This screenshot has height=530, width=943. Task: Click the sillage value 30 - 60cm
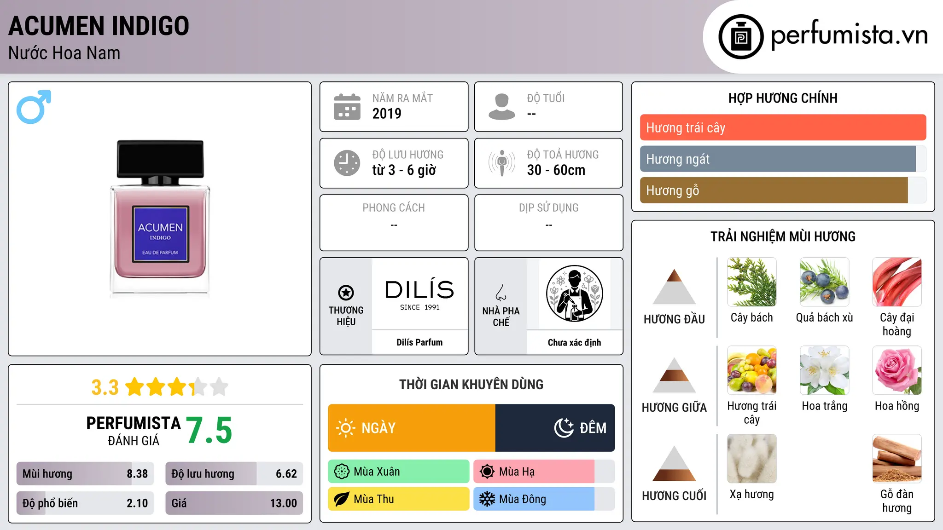point(556,170)
